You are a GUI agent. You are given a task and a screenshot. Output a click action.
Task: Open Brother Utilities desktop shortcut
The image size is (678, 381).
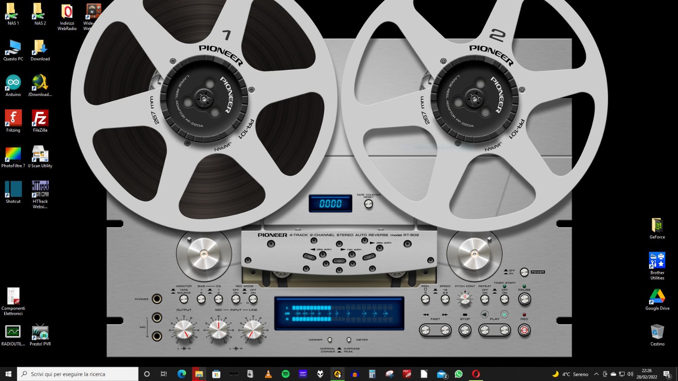click(x=657, y=266)
